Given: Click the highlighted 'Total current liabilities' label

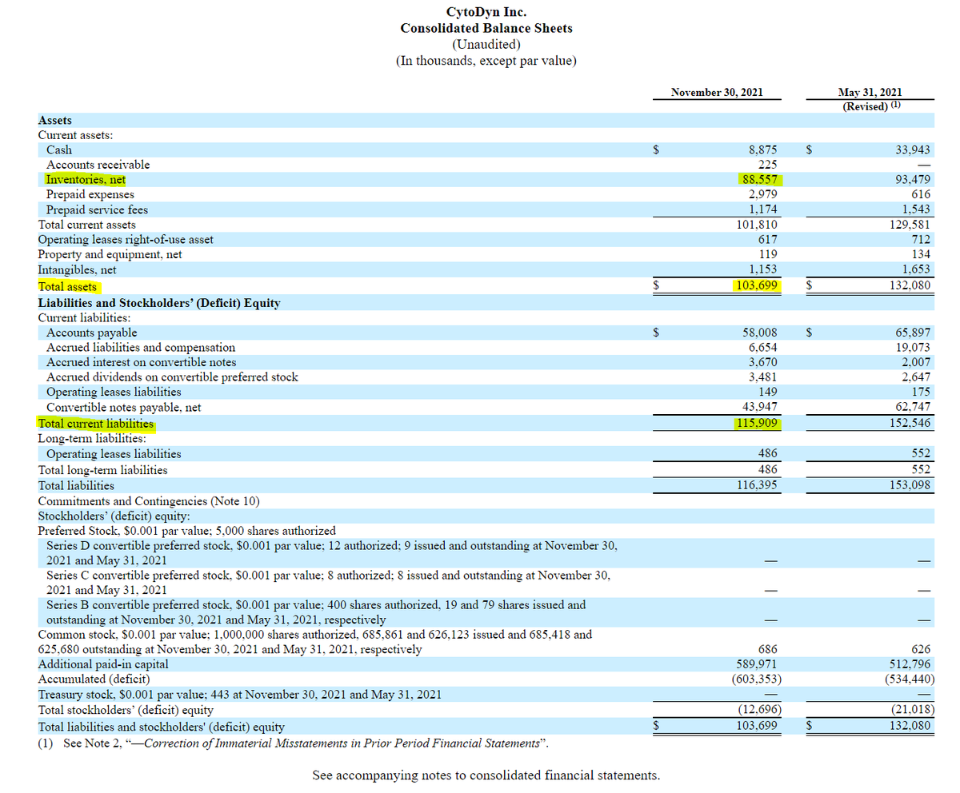Looking at the screenshot, I should coord(96,424).
